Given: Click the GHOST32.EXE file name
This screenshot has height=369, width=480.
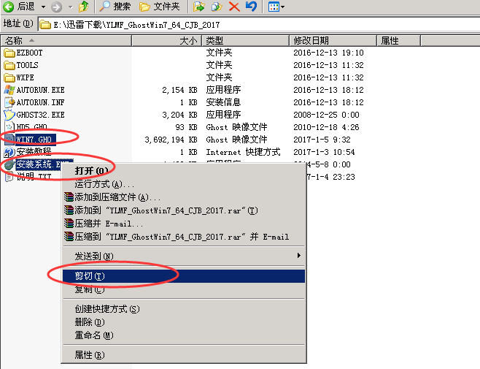Looking at the screenshot, I should point(40,115).
